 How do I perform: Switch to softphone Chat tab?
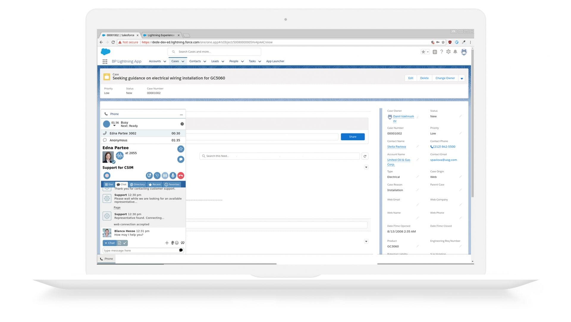coord(121,184)
